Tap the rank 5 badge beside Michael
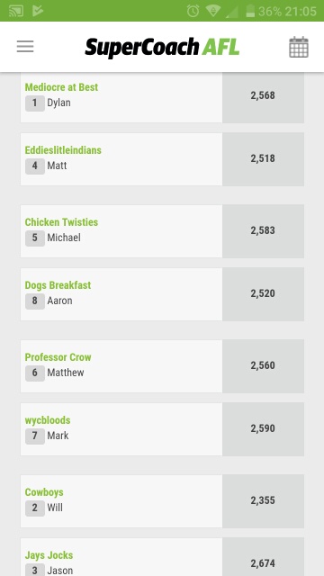The height and width of the screenshot is (576, 324). coord(35,238)
